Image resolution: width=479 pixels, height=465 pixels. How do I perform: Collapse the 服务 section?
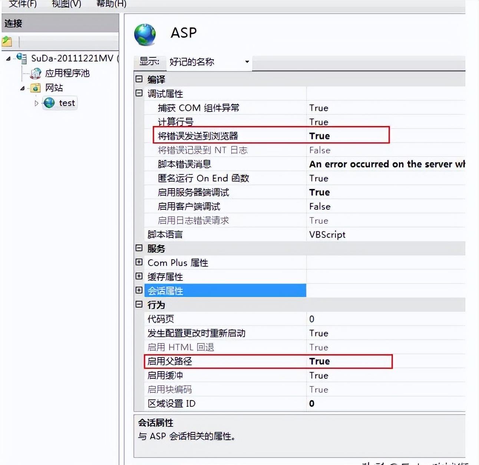(x=139, y=248)
